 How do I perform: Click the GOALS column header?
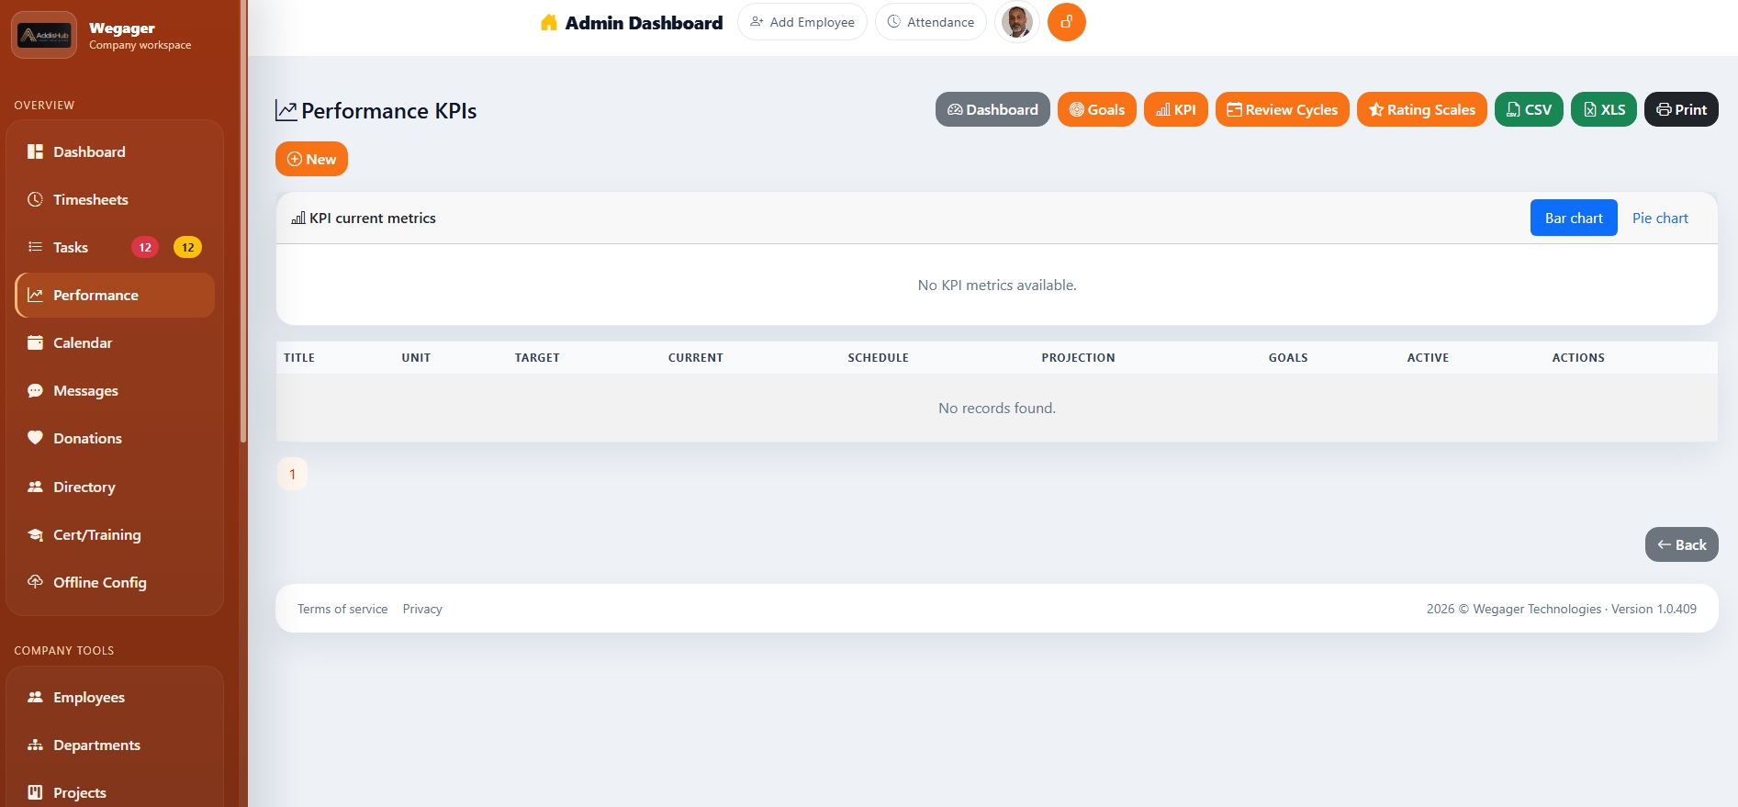point(1288,358)
